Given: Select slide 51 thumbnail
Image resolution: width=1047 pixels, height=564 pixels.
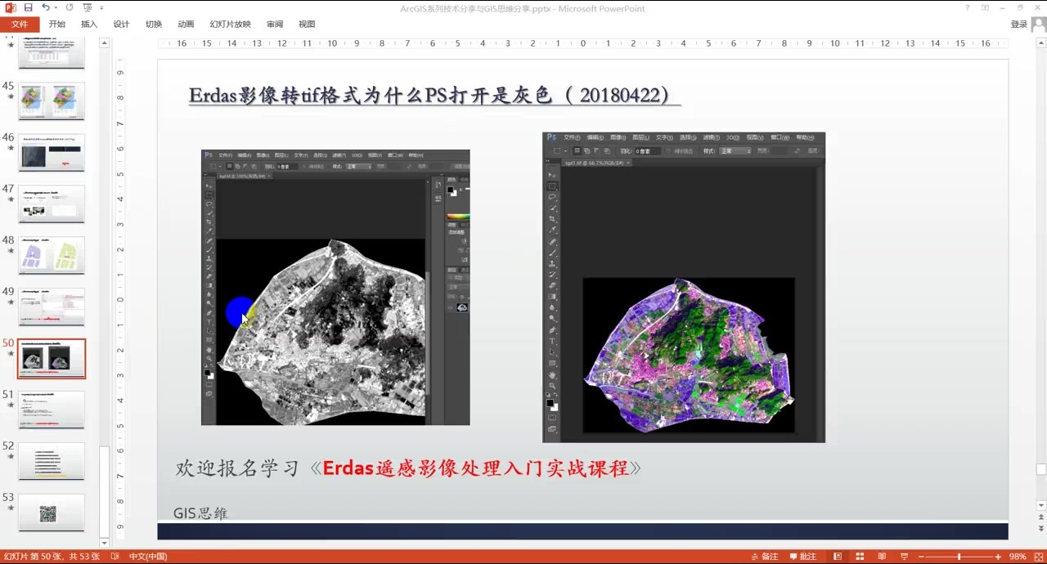Looking at the screenshot, I should click(52, 410).
